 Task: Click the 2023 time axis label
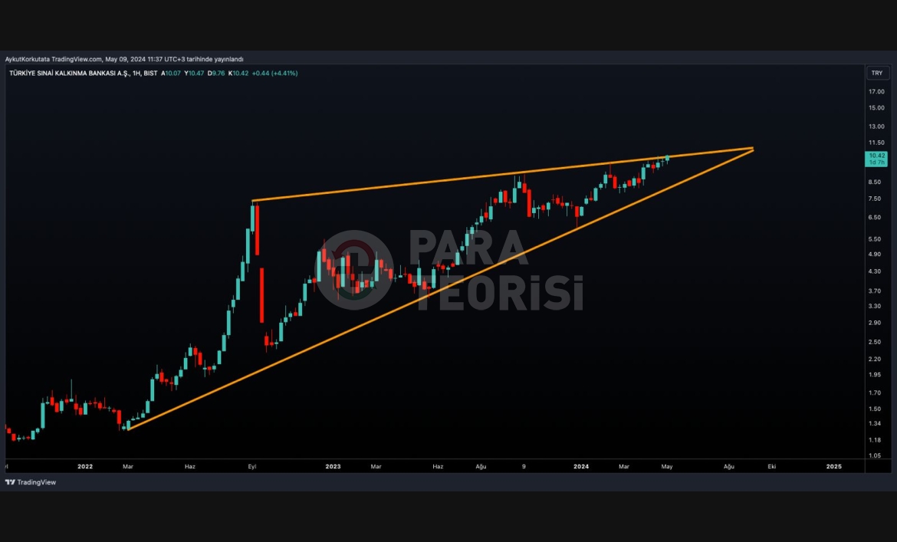[333, 467]
